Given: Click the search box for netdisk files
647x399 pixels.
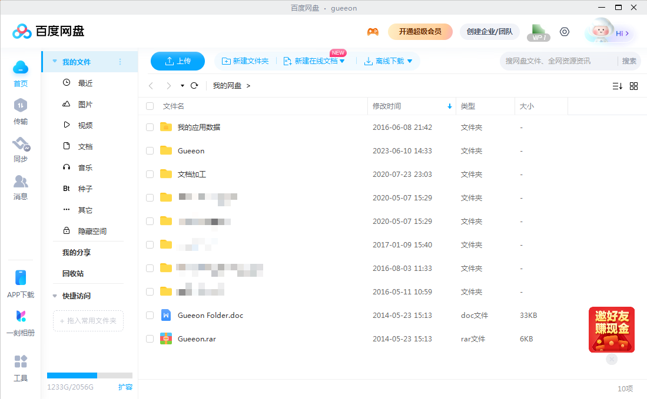Looking at the screenshot, I should coord(559,61).
